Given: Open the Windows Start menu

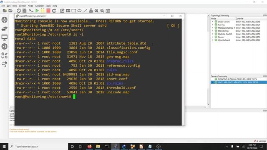Looking at the screenshot, I should pyautogui.click(x=4, y=146).
